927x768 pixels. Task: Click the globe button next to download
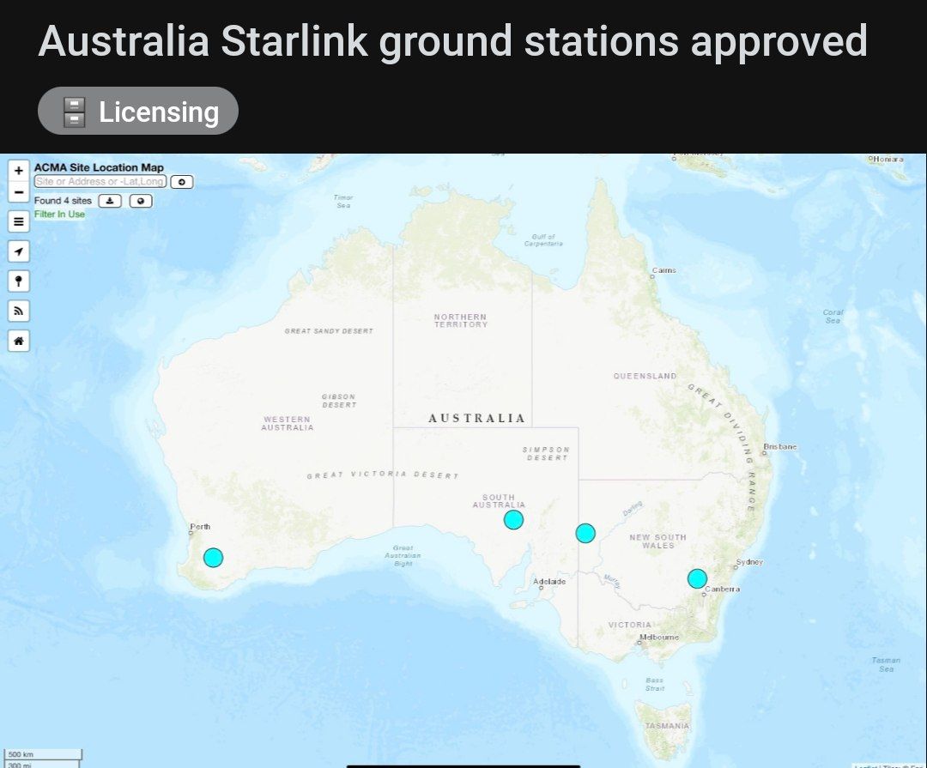coord(141,201)
